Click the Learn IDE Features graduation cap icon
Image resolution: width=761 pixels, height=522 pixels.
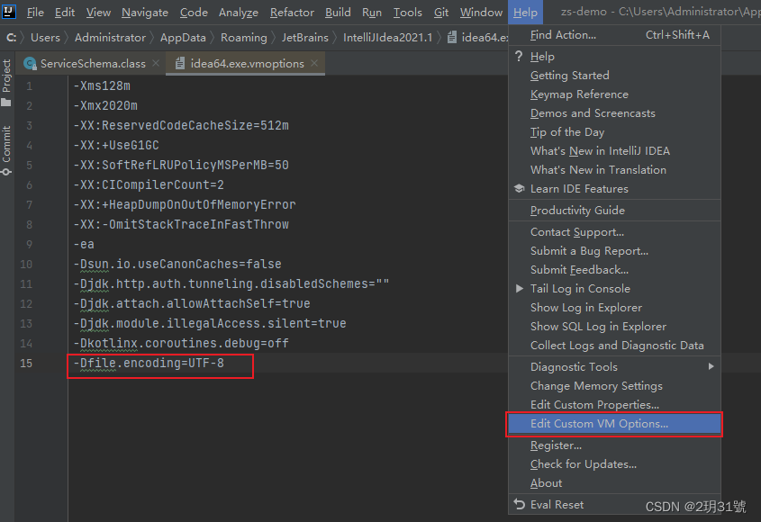tap(520, 189)
